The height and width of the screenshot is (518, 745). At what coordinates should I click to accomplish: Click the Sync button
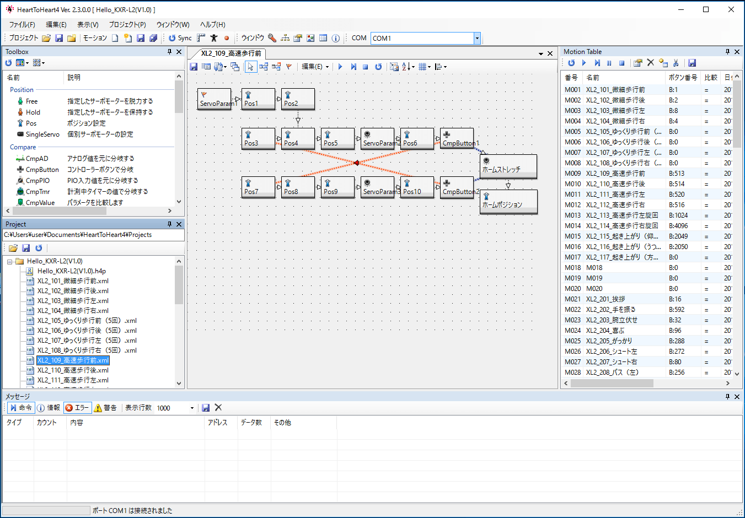coord(180,38)
